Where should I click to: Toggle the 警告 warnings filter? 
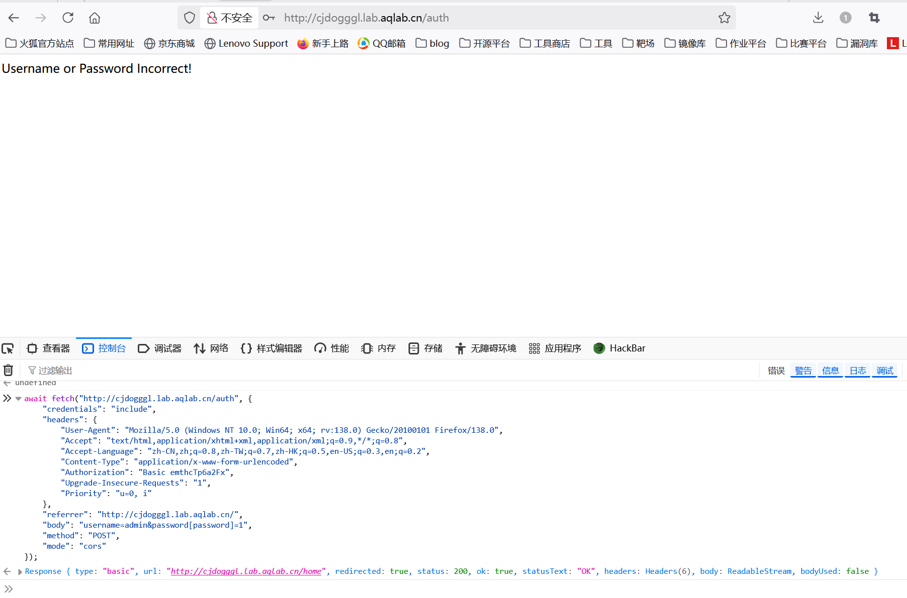coord(803,371)
